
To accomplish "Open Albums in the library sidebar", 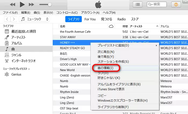I will click(17, 43).
